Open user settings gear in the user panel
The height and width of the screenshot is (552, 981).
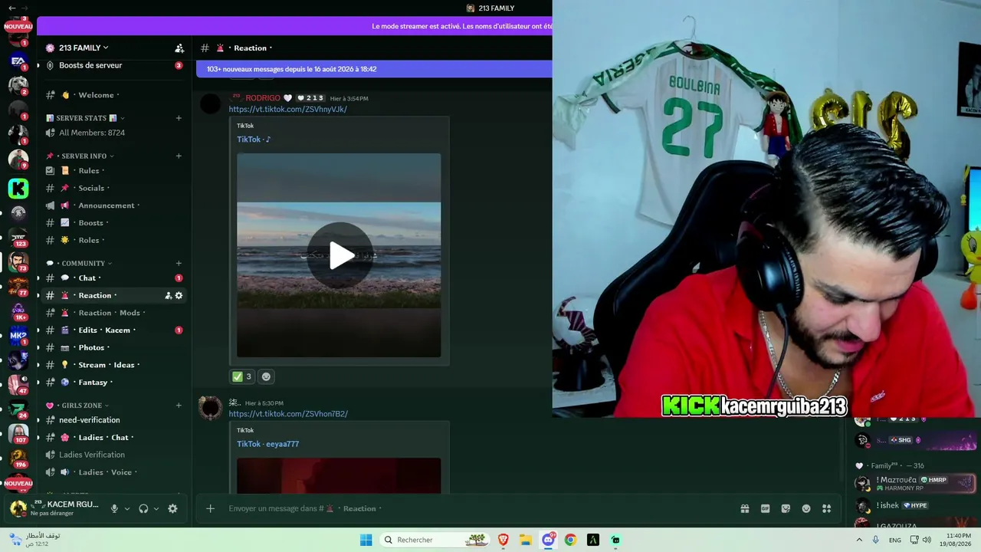point(172,508)
